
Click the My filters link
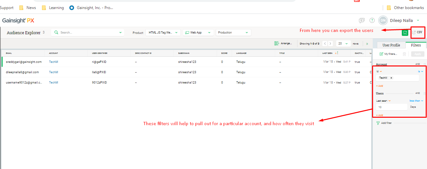point(391,54)
